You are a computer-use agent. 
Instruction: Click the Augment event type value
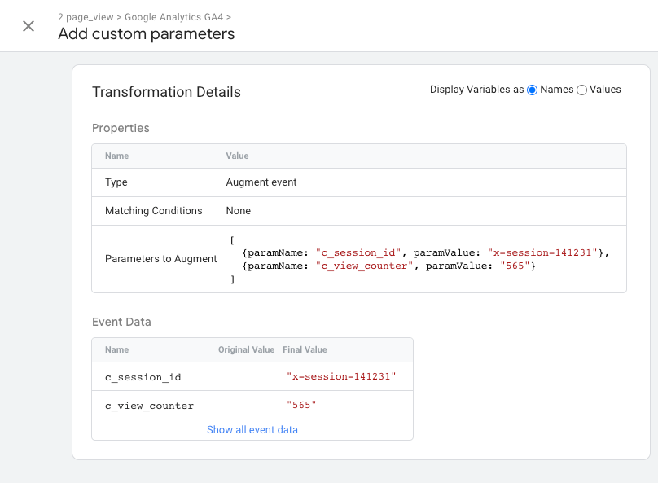click(x=261, y=182)
